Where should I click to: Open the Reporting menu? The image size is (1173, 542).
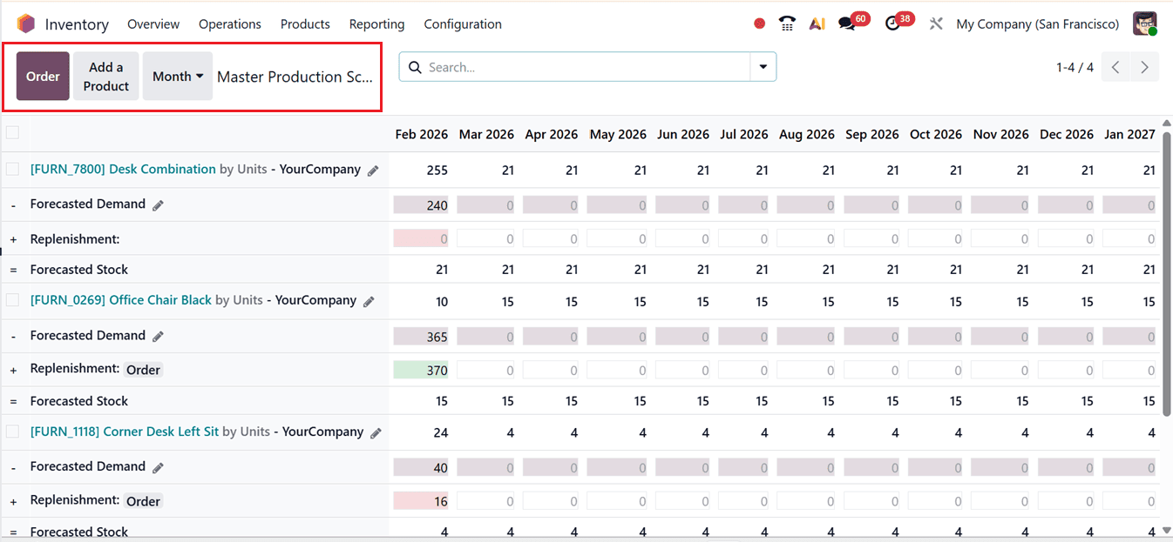(376, 23)
